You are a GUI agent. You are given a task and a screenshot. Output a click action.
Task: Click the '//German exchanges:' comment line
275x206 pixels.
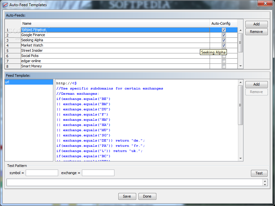(x=78, y=94)
